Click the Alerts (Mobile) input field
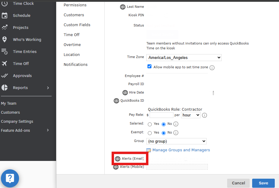This screenshot has width=279, height=188. (x=177, y=167)
